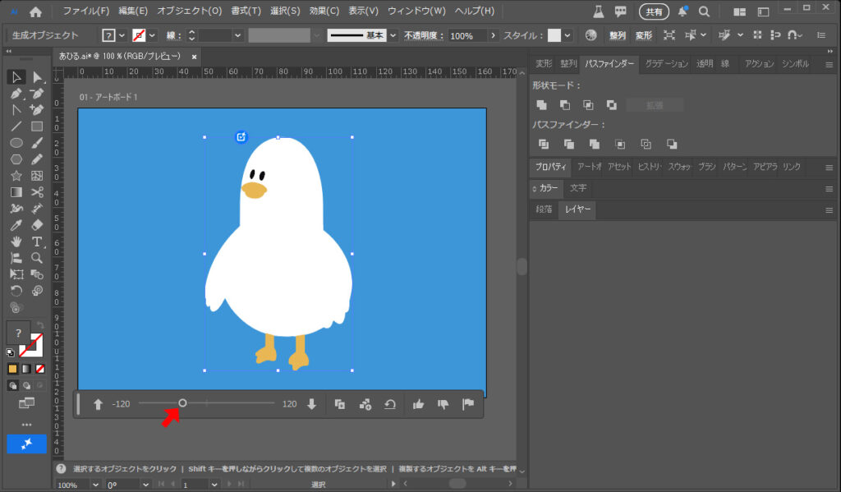
Task: Open notifications bell icon
Action: tap(682, 11)
